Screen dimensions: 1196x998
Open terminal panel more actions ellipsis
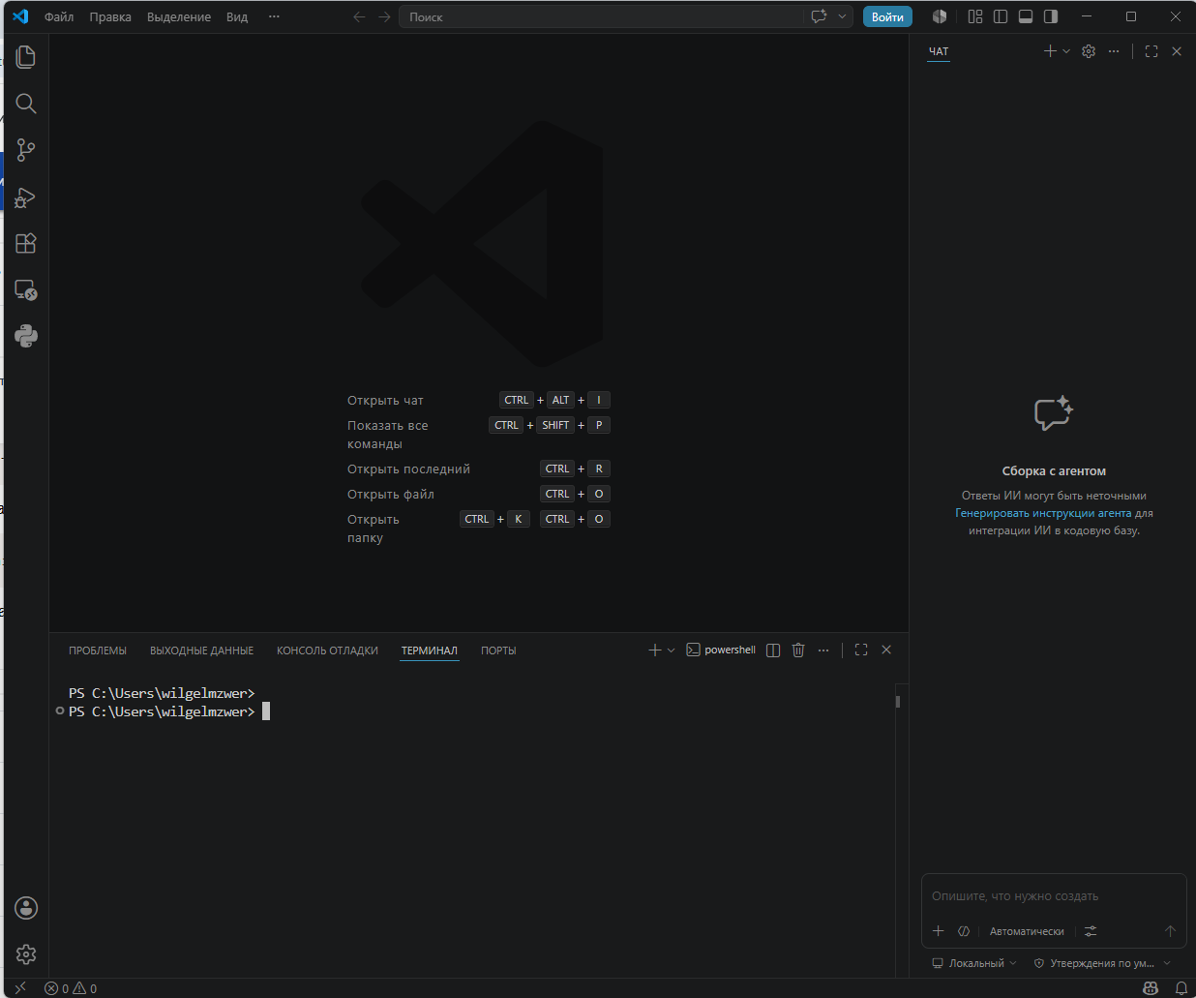823,650
